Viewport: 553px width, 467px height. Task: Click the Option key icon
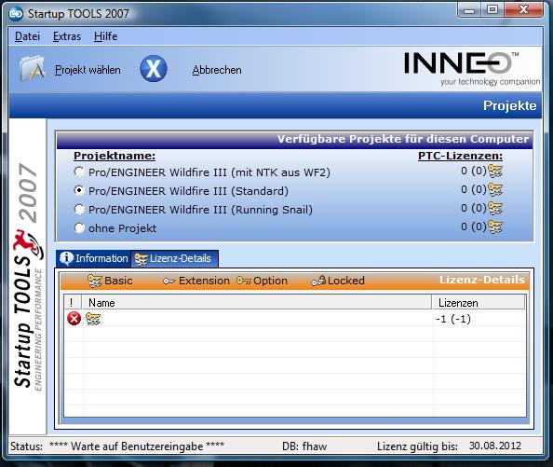pos(244,281)
